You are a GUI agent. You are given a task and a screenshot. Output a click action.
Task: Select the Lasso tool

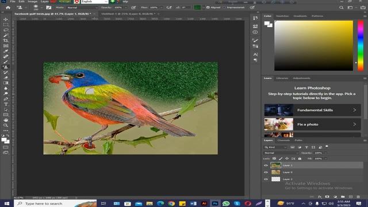(6, 30)
